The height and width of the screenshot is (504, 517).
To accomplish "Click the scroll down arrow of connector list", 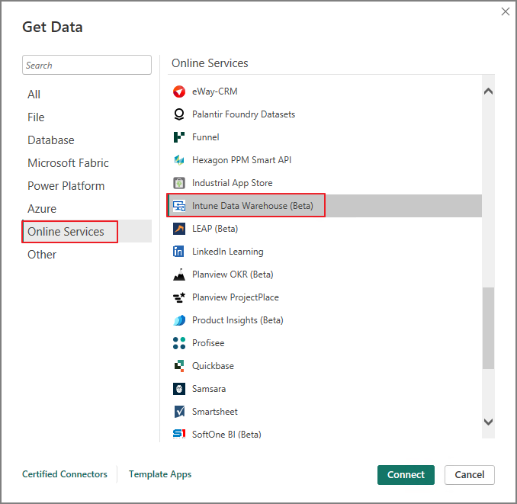I will [x=488, y=422].
